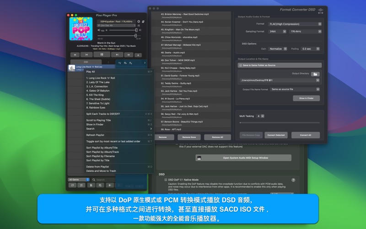Fast forward the playing song
Image resolution: width=366 pixels, height=229 pixels.
pyautogui.click(x=129, y=55)
